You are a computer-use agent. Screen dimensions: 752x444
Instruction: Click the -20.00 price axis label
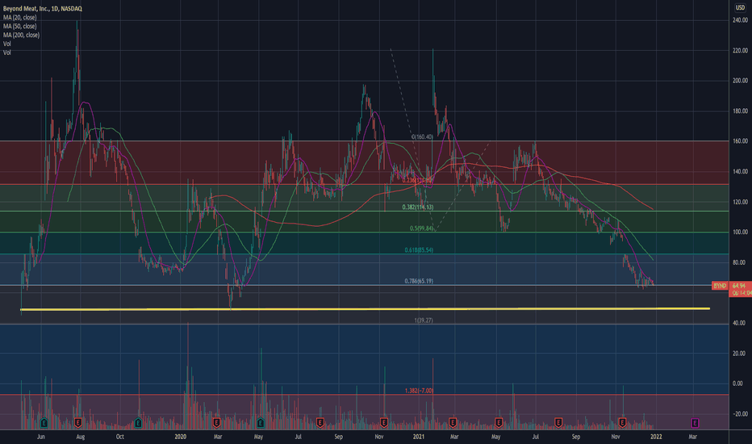pos(740,414)
